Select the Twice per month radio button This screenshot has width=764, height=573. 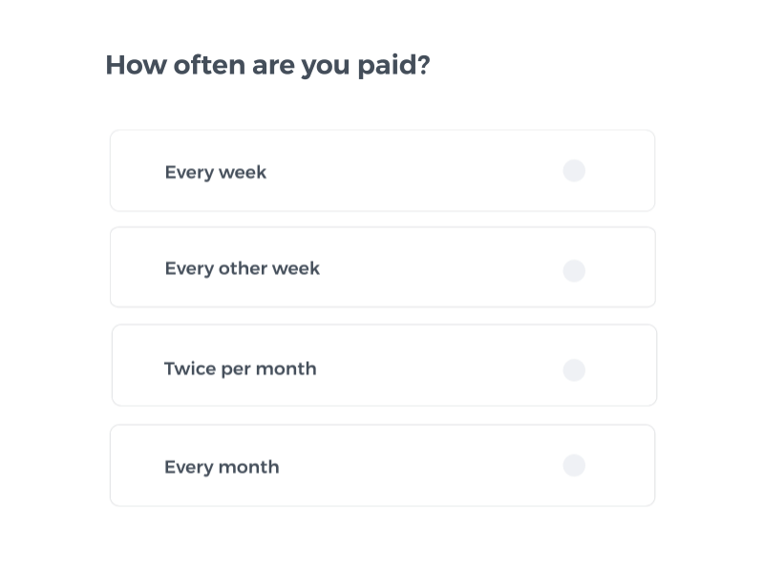[x=574, y=370]
